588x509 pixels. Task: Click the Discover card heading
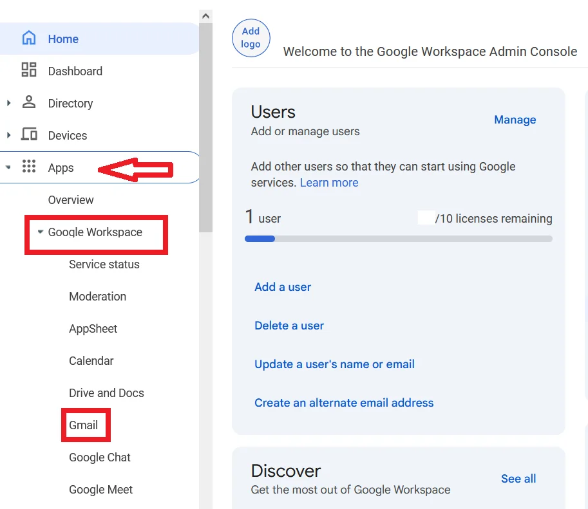pyautogui.click(x=286, y=471)
